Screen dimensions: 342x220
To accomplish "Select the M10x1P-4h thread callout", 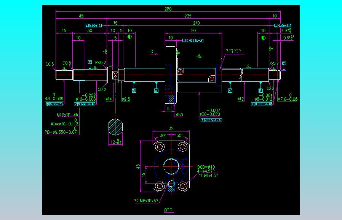I will (x=67, y=115).
